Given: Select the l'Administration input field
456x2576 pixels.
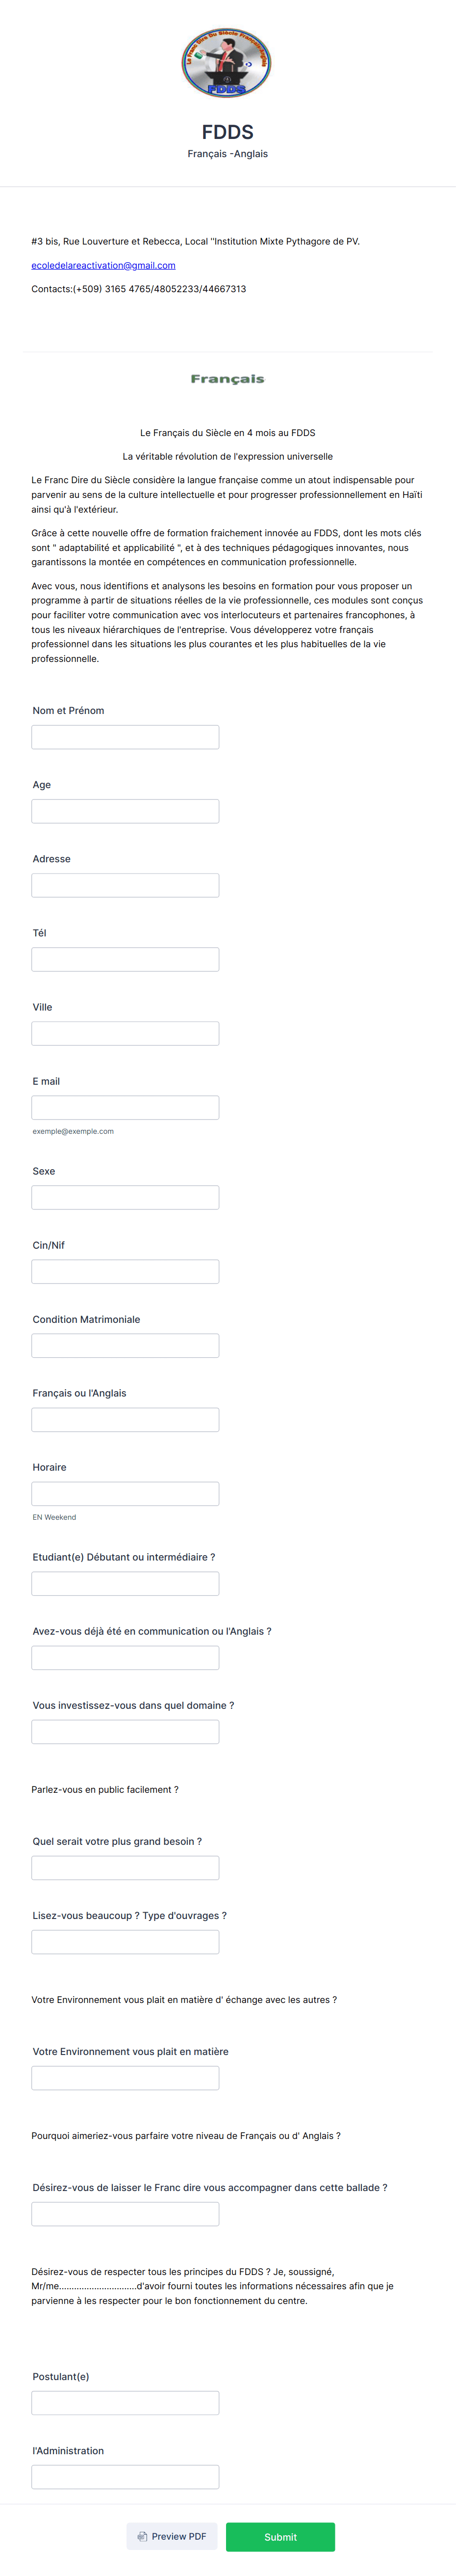Looking at the screenshot, I should point(125,2477).
